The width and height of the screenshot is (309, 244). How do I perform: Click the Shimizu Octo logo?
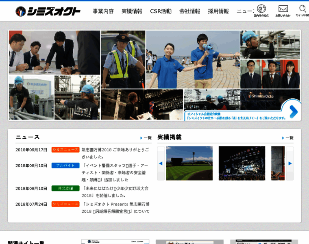[x=48, y=11]
